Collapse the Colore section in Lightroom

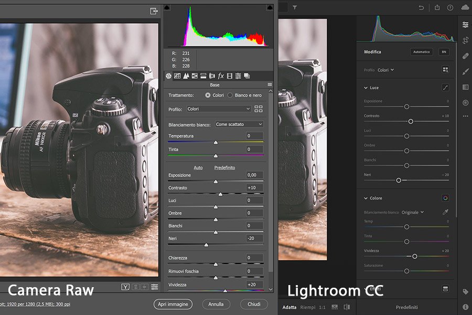pos(366,198)
